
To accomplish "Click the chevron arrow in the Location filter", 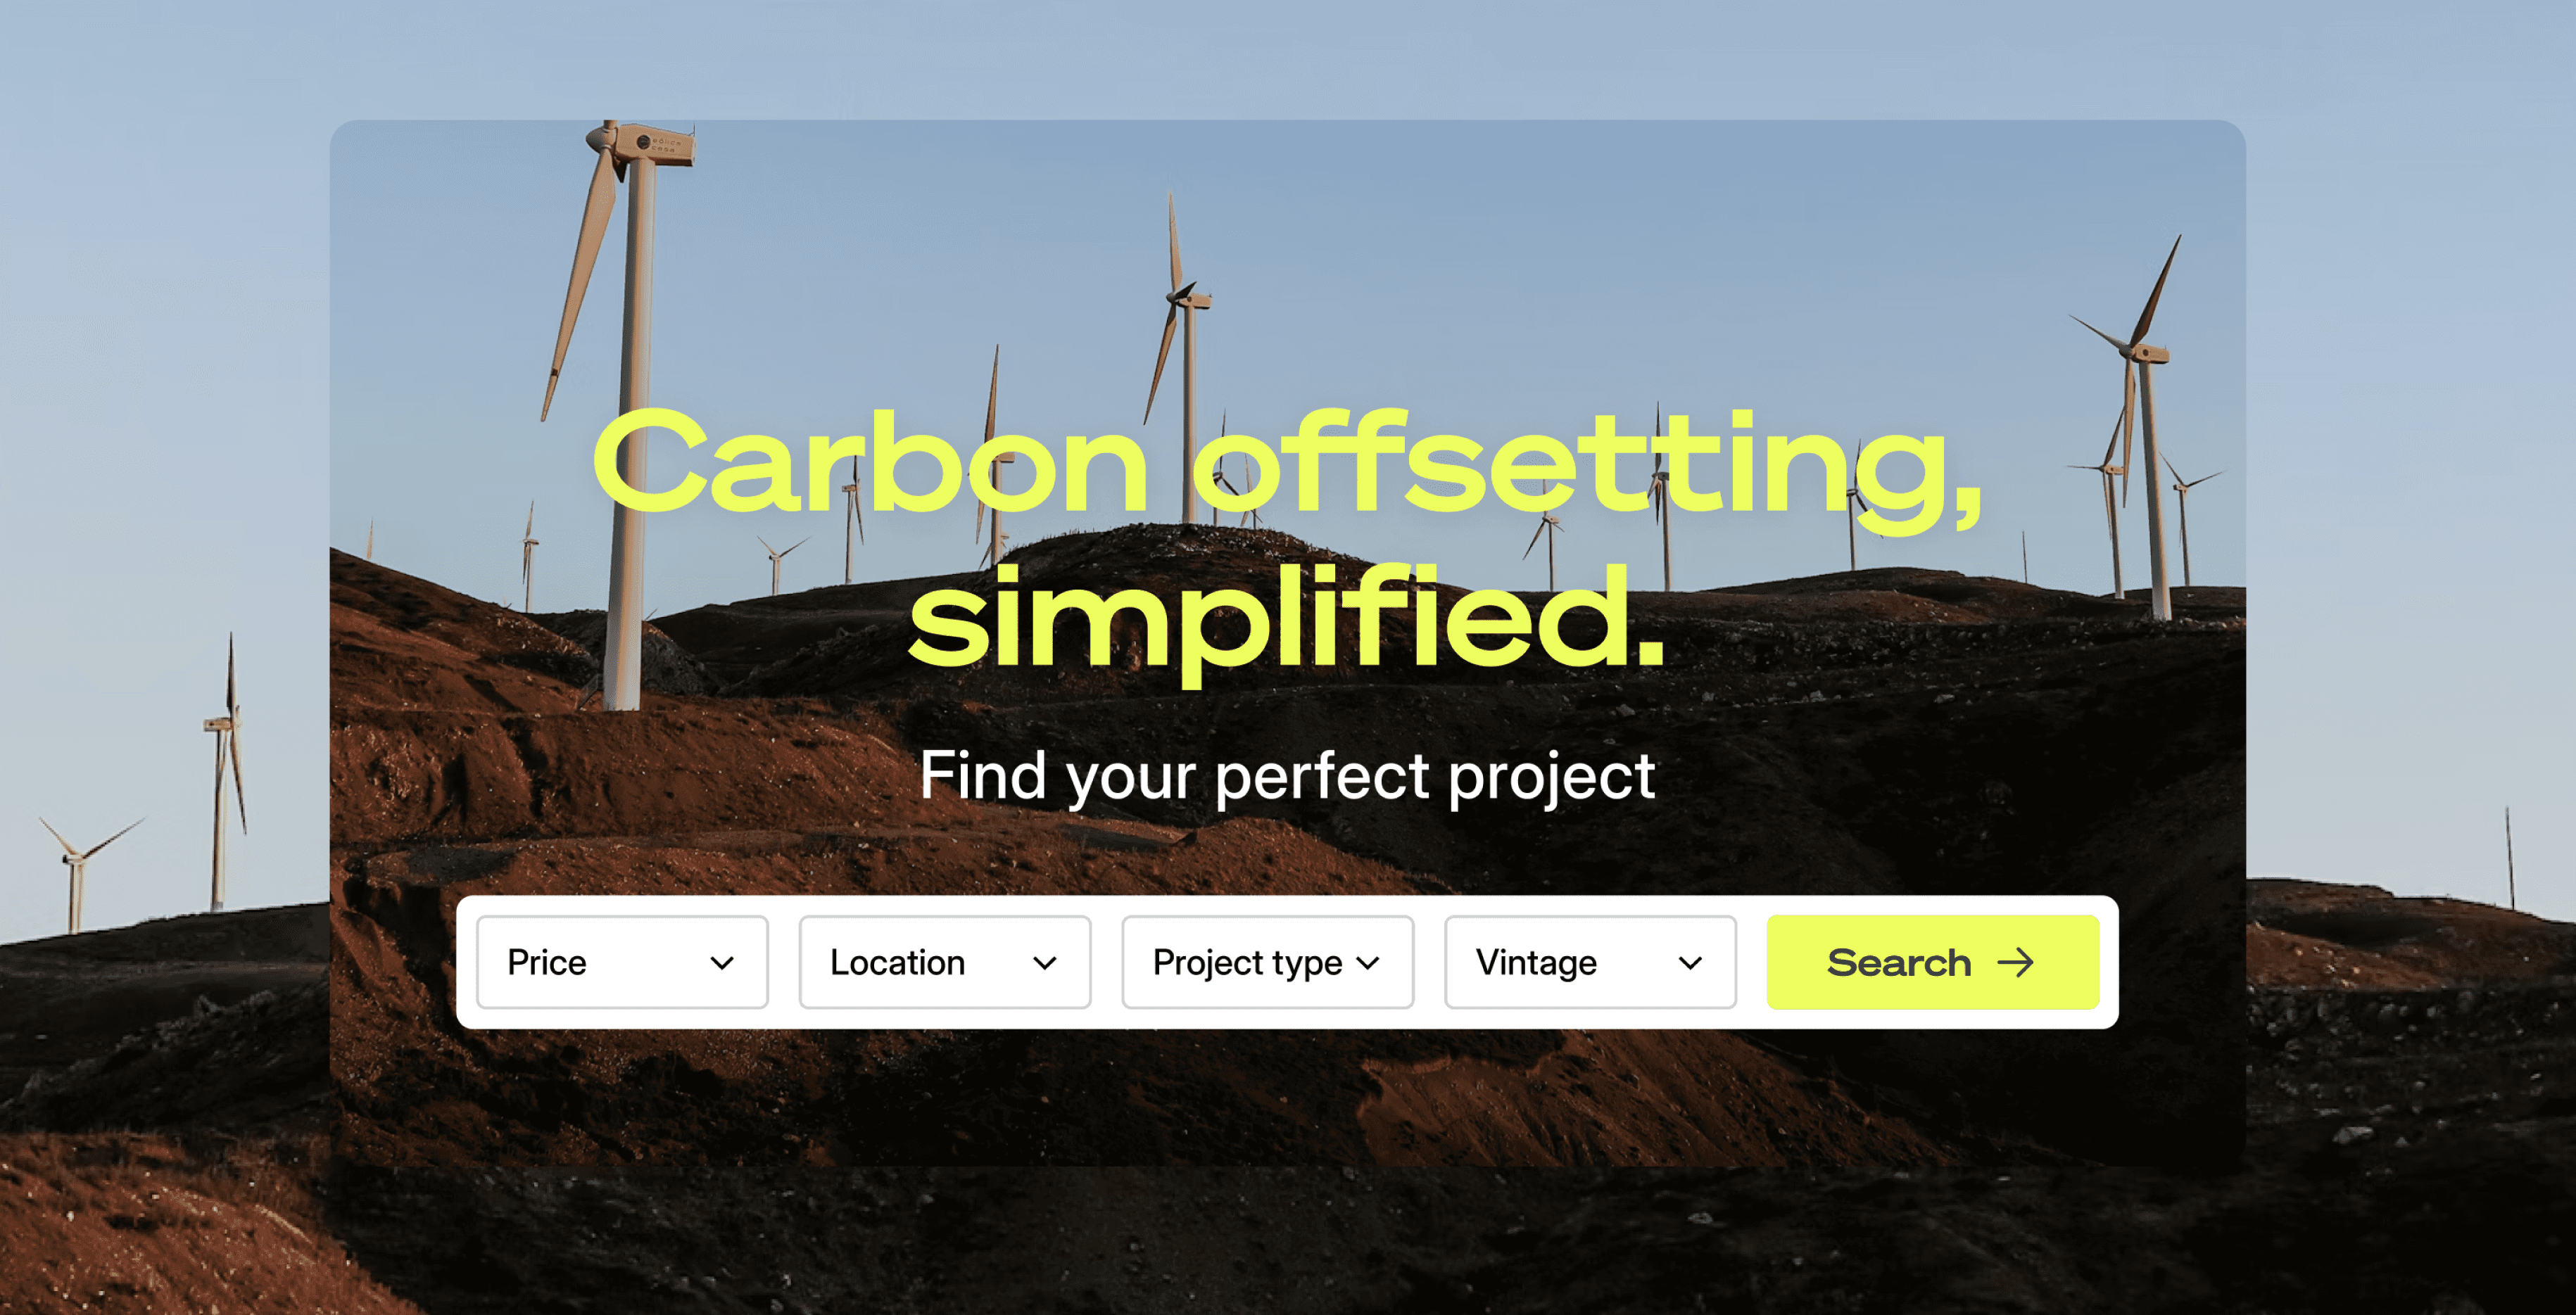I will point(1045,963).
